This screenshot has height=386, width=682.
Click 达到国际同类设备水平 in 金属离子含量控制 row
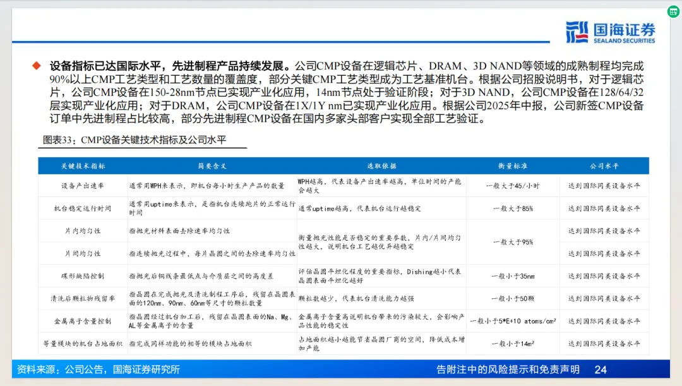coord(604,321)
